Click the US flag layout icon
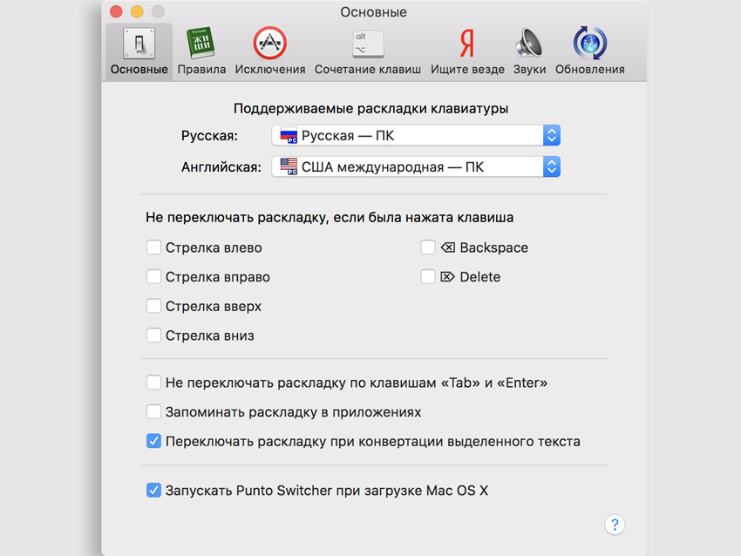Viewport: 741px width, 556px height. [289, 166]
